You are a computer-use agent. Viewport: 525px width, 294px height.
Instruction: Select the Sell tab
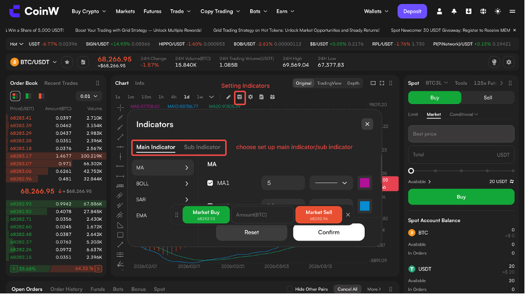pyautogui.click(x=487, y=98)
